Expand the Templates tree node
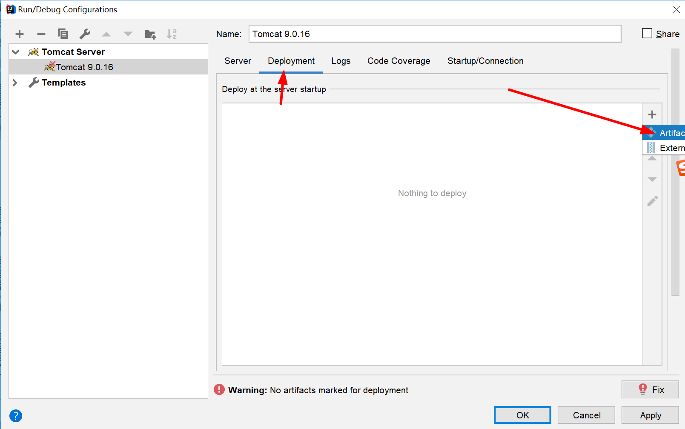The width and height of the screenshot is (685, 429). point(15,83)
